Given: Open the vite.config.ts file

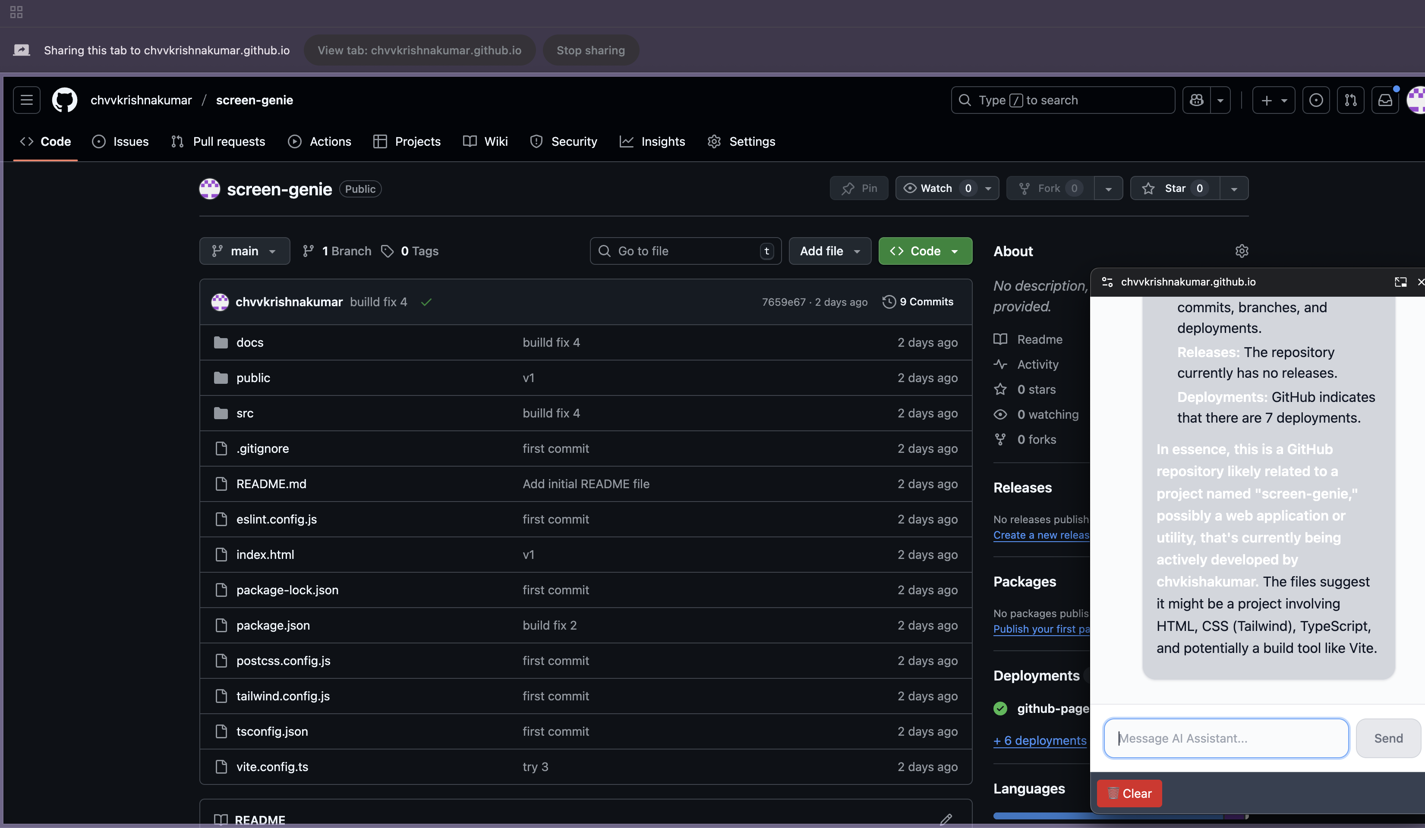Looking at the screenshot, I should coord(272,766).
